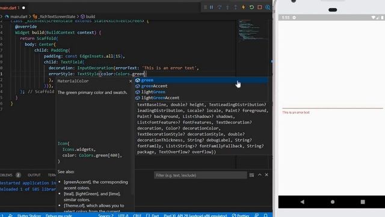
Task: Click the panel view-as-tree toggle icon
Action: click(251, 175)
